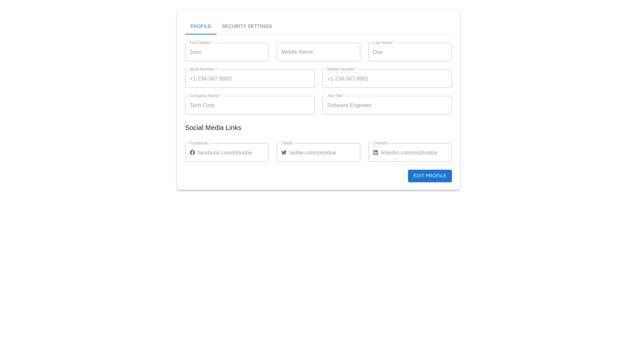637x358 pixels.
Task: Click the Twitter URL text input
Action: (322, 152)
